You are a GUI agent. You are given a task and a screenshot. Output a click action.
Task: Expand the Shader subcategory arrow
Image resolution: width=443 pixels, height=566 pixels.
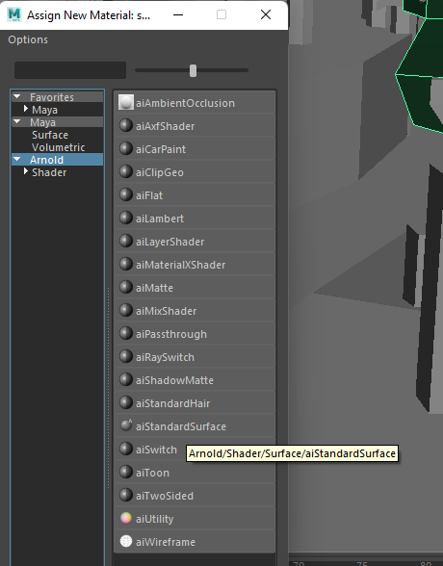coord(26,171)
